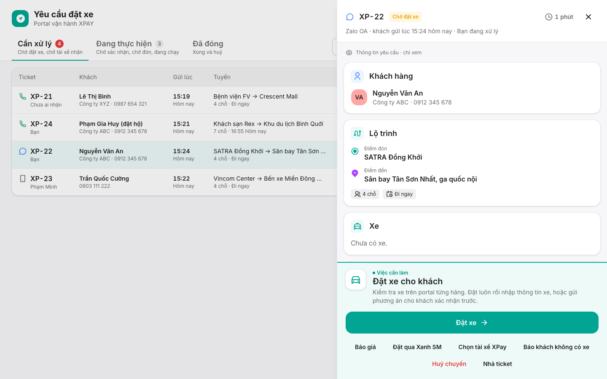Image resolution: width=607 pixels, height=379 pixels.
Task: Click the Gửi lúc column header
Action: (x=183, y=77)
